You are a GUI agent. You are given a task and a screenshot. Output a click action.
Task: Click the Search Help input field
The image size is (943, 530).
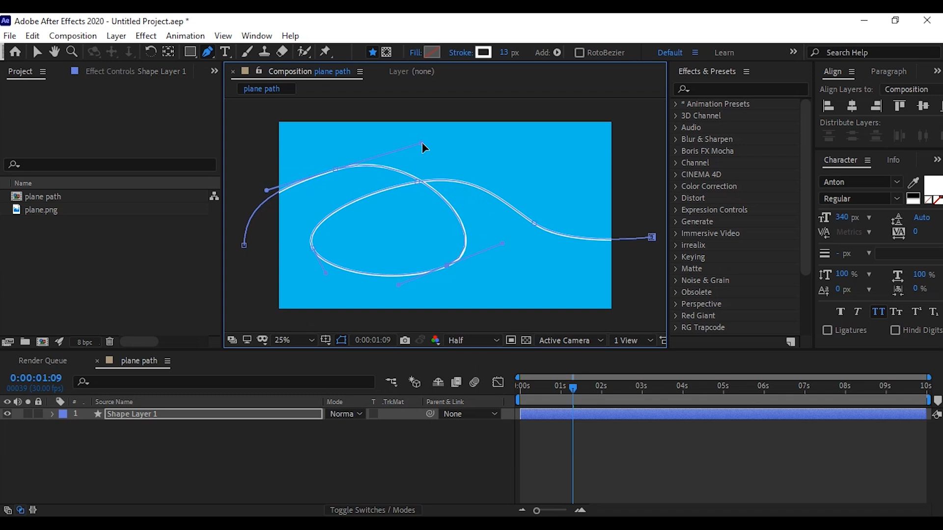click(874, 53)
